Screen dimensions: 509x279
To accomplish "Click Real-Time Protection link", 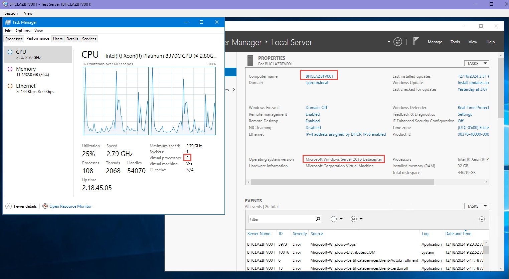I will (473, 108).
